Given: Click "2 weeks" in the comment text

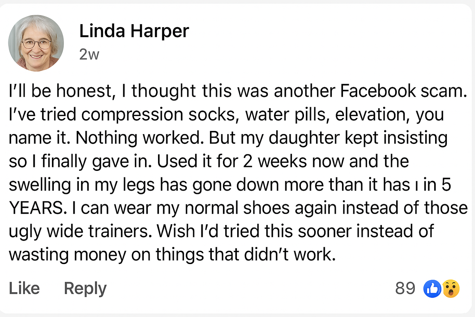Looking at the screenshot, I should click(x=275, y=161).
